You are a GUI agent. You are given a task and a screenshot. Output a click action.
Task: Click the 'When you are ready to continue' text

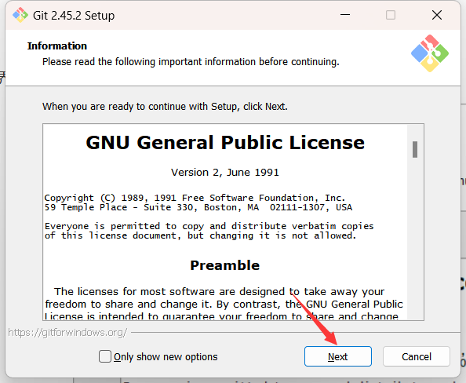tap(165, 107)
